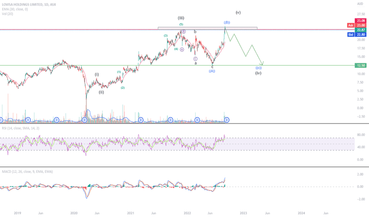Click the dividend D marker beneath the 2020 crash
The height and width of the screenshot is (217, 369).
[x=84, y=120]
